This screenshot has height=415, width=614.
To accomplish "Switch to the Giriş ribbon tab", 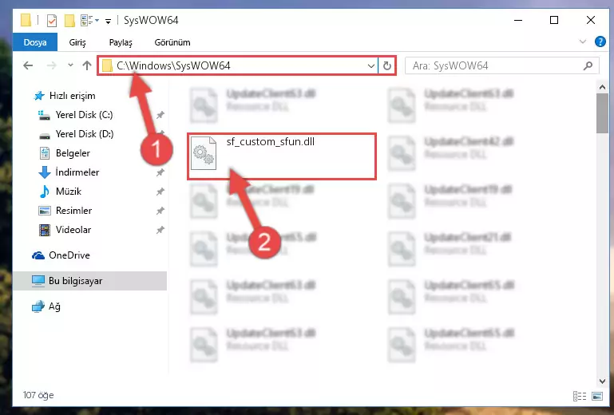I will pos(77,42).
